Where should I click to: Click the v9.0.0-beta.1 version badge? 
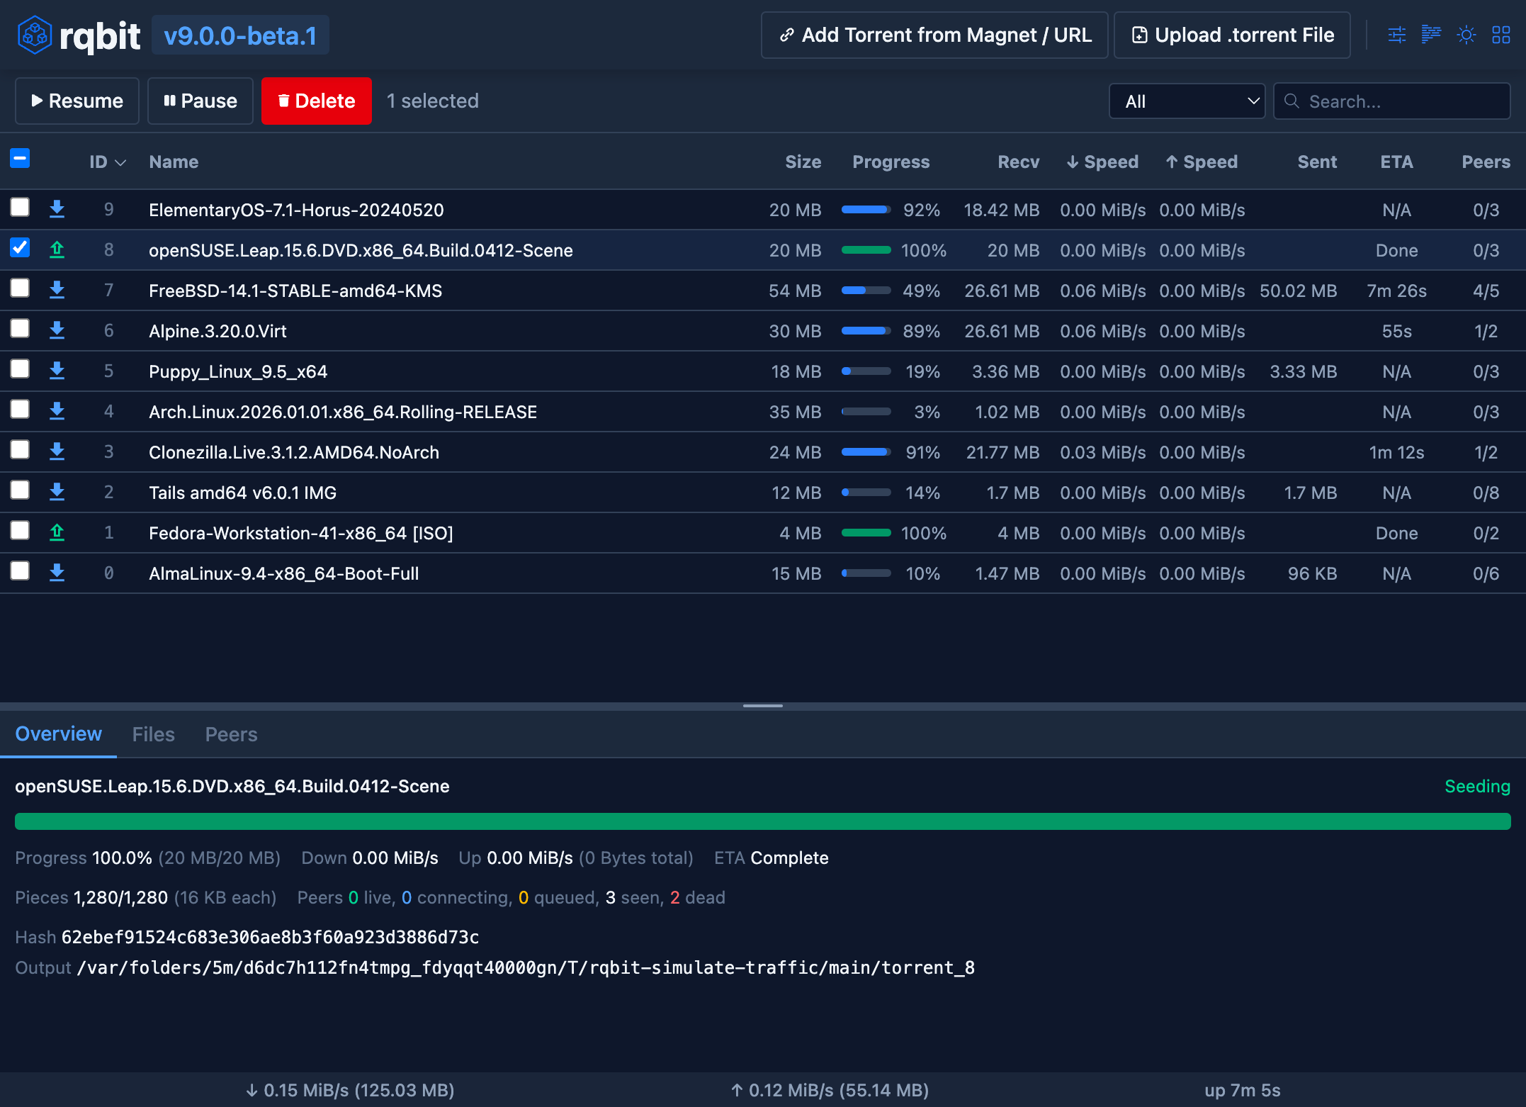240,35
